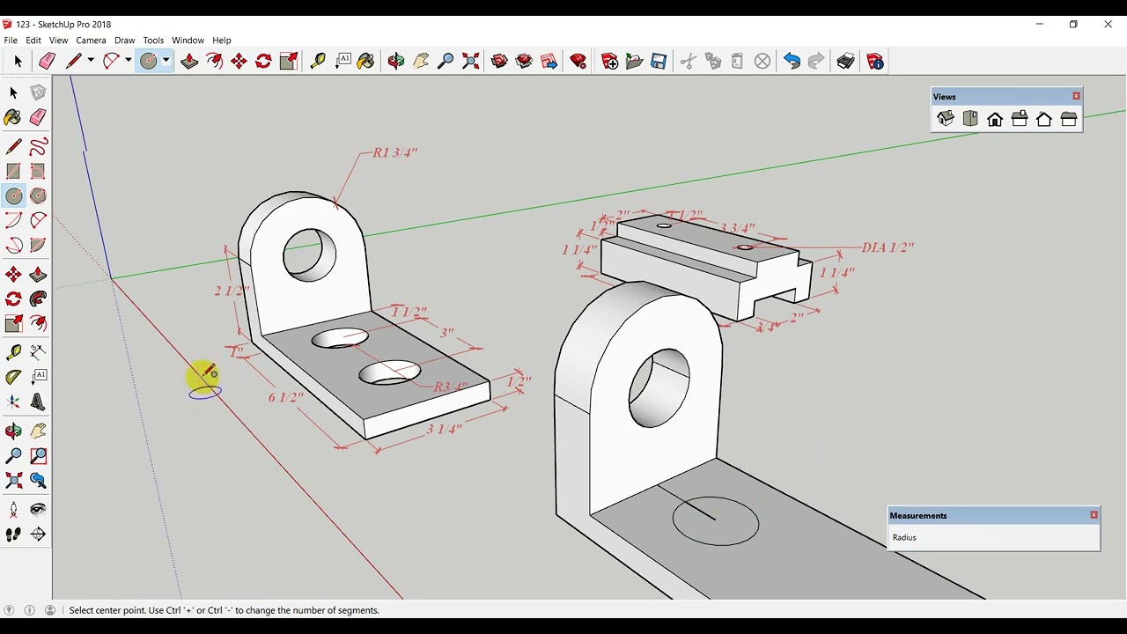Expand the Line tool dropdown arrow
Viewport: 1127px width, 634px height.
coord(90,61)
